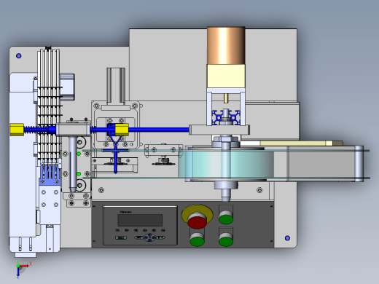Select the copper-colored motor cylinder
The image size is (379, 284).
[x=226, y=46]
